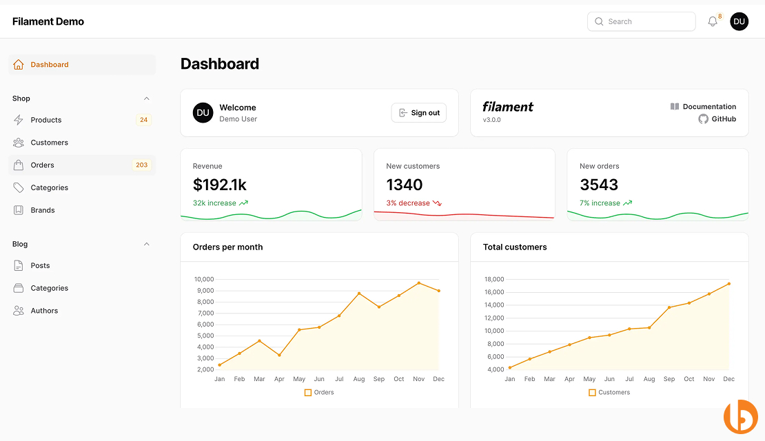Open the notifications bell icon
The image size is (765, 441).
tap(713, 21)
